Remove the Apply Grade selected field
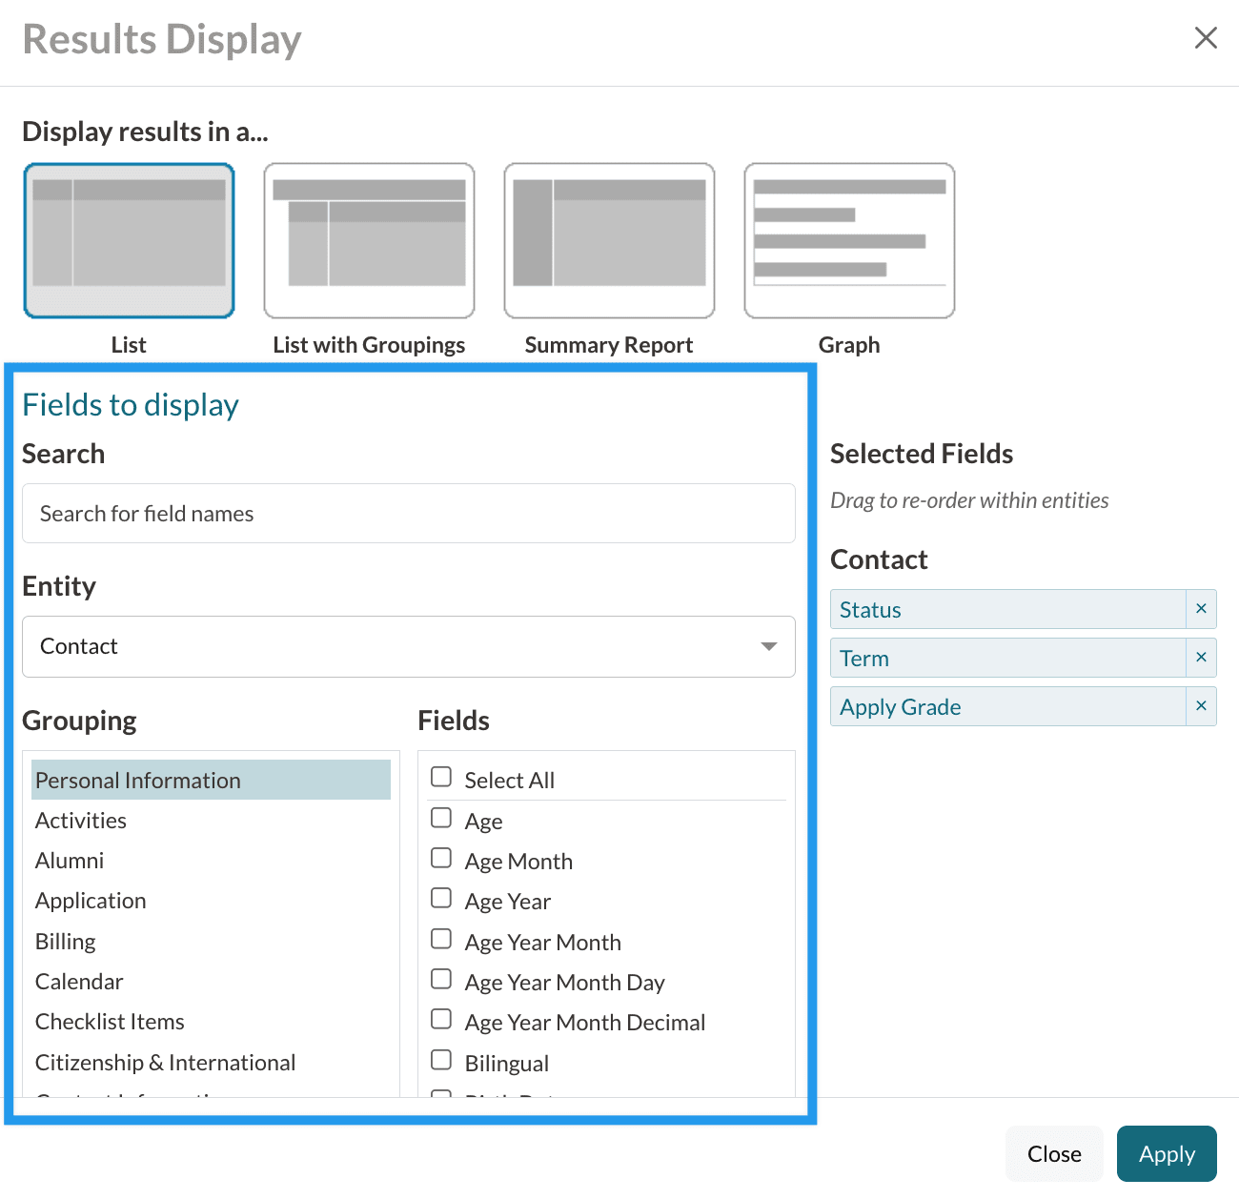The width and height of the screenshot is (1239, 1199). 1201,706
